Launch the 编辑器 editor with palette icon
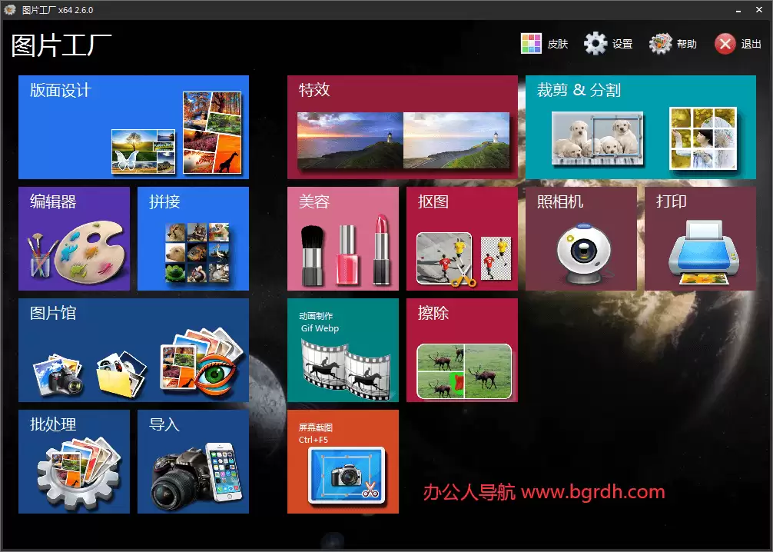The height and width of the screenshot is (552, 773). tap(75, 239)
